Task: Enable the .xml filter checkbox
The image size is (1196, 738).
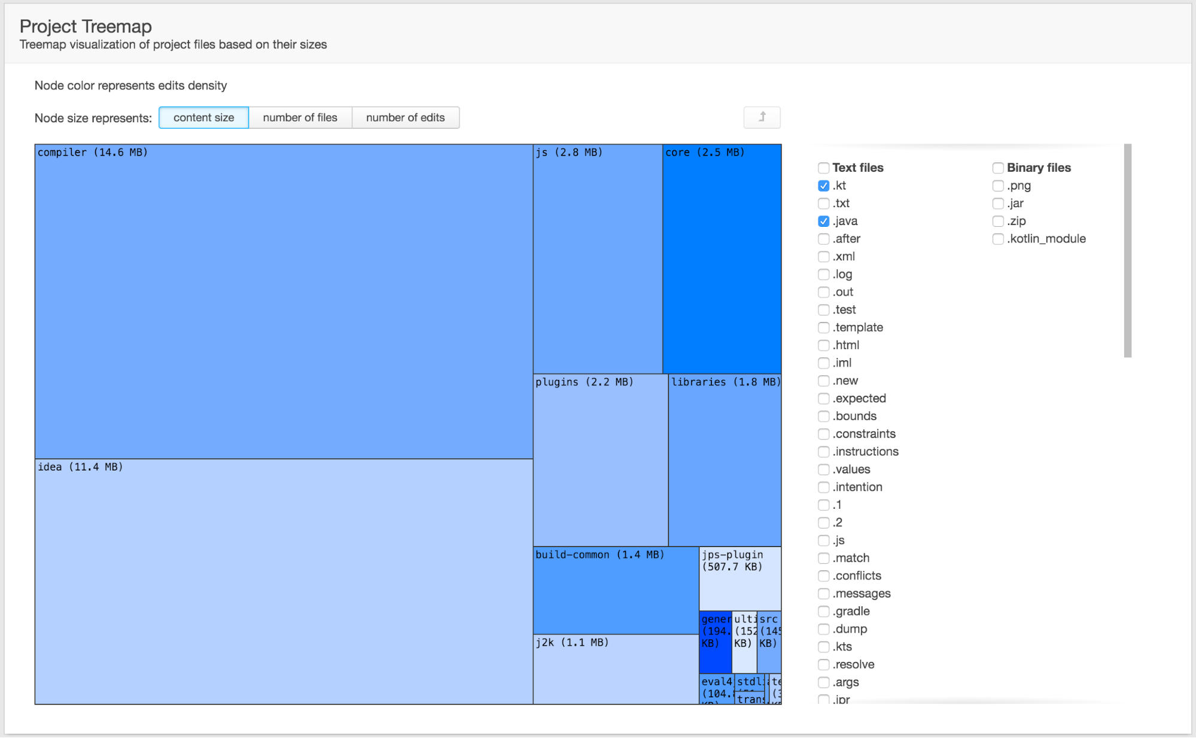Action: tap(824, 256)
